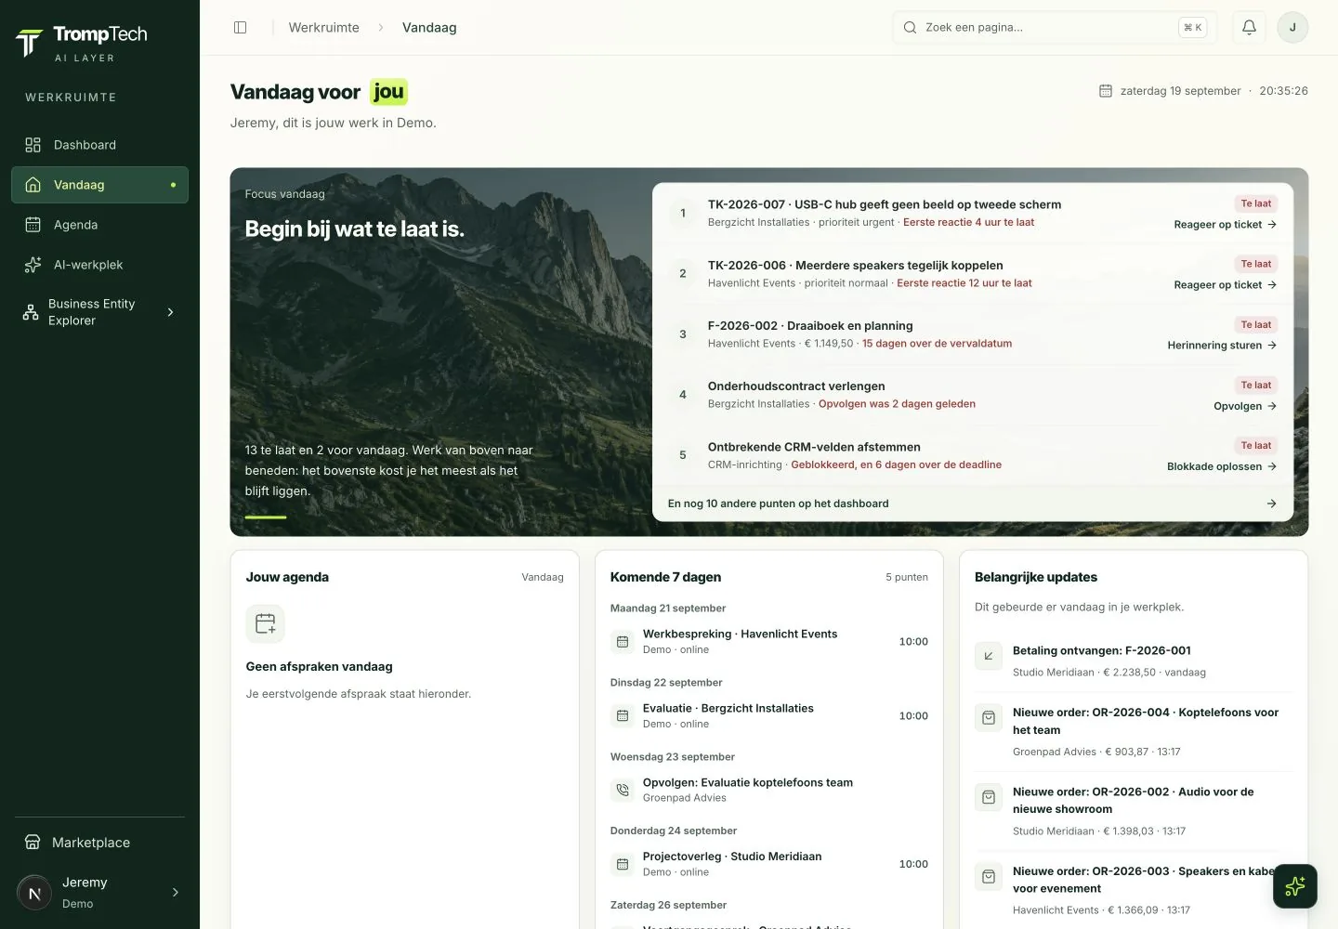Click the 5 punten label
The height and width of the screenshot is (929, 1338).
click(x=907, y=577)
